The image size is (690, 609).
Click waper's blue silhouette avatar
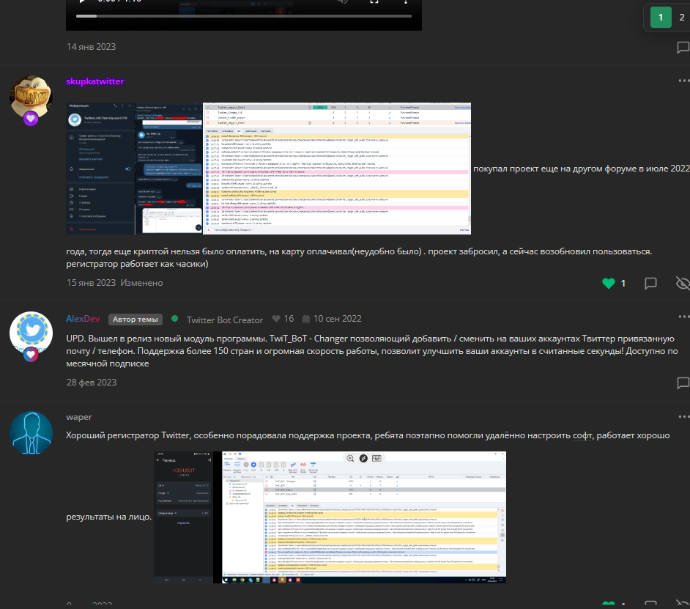[31, 433]
